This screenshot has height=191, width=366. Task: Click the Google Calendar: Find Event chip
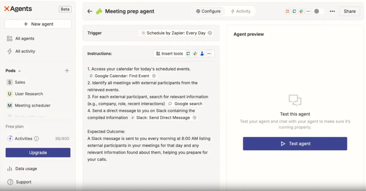click(x=122, y=76)
